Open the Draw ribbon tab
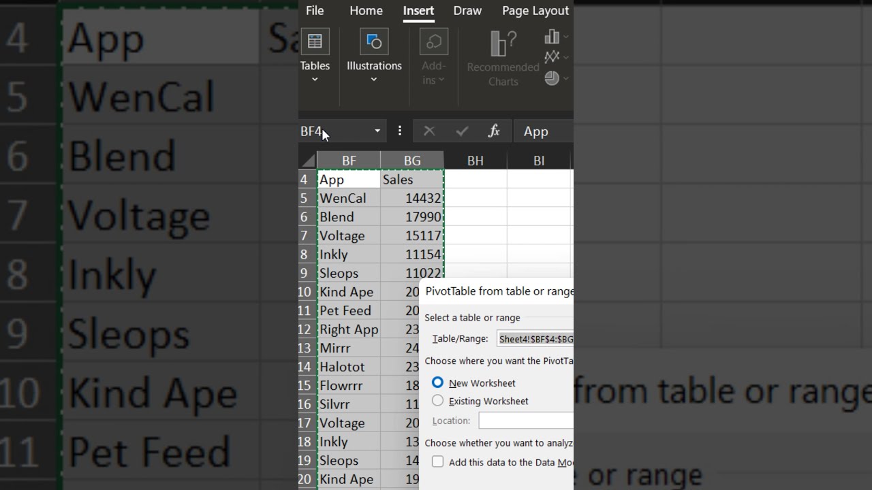Image resolution: width=872 pixels, height=490 pixels. click(x=467, y=11)
